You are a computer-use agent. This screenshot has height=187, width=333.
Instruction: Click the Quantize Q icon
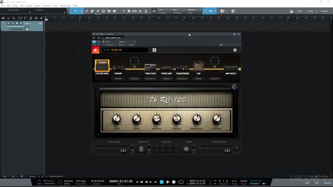pos(140,11)
